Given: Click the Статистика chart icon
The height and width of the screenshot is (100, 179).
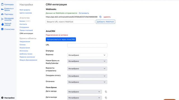Looking at the screenshot, I should 2,29.
